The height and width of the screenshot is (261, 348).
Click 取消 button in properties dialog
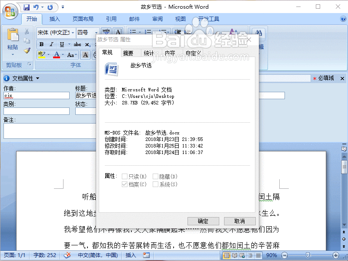[240, 221]
